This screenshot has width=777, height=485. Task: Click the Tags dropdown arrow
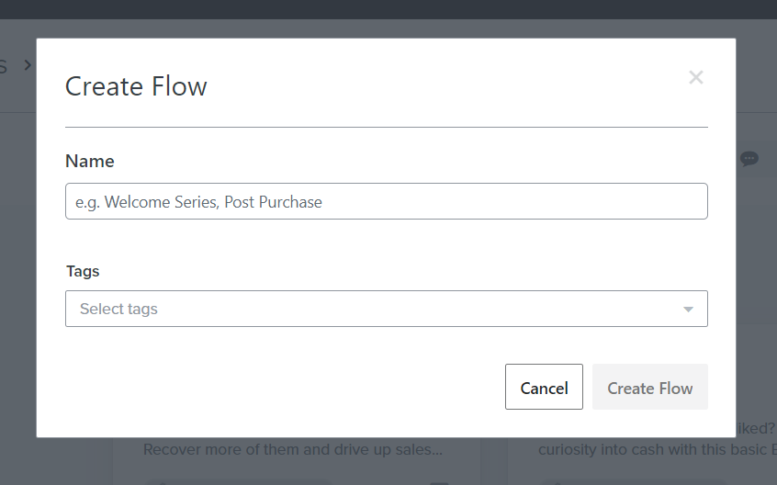[x=688, y=310]
